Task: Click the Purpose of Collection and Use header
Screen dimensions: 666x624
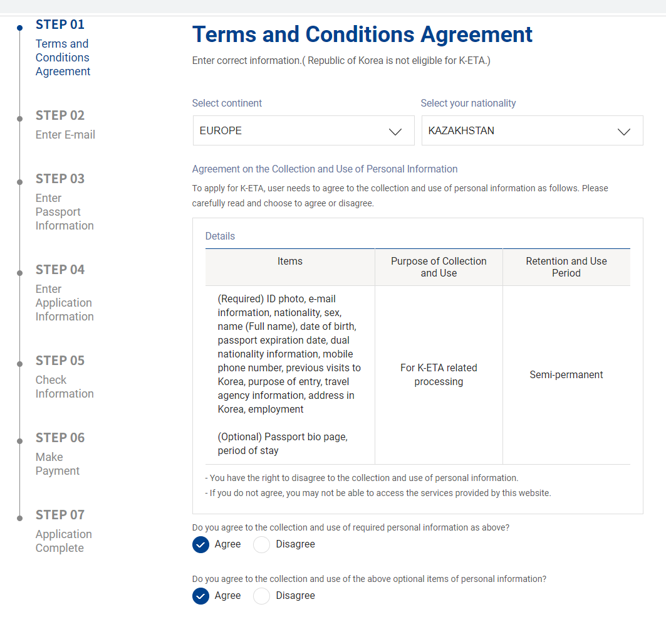Action: (x=439, y=267)
